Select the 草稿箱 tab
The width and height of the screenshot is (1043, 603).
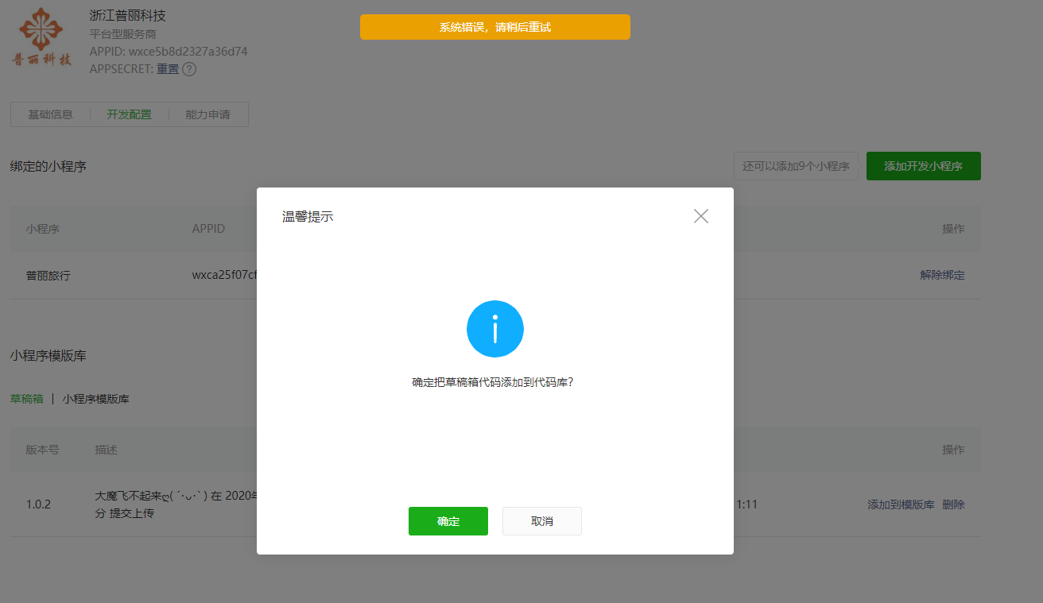pyautogui.click(x=27, y=398)
